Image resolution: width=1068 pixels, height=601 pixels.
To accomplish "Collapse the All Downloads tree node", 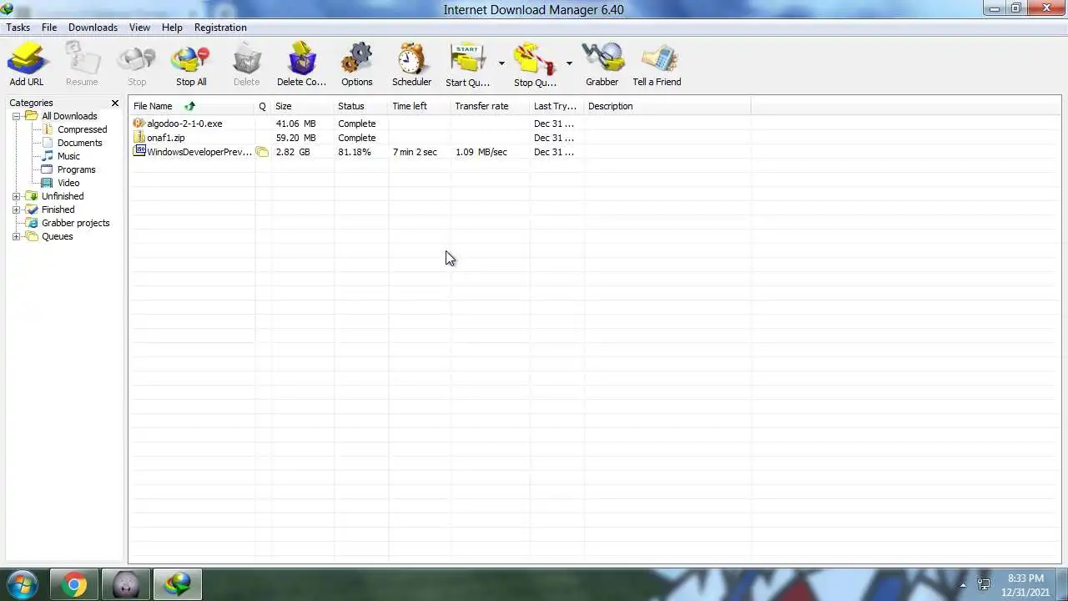I will tap(16, 116).
